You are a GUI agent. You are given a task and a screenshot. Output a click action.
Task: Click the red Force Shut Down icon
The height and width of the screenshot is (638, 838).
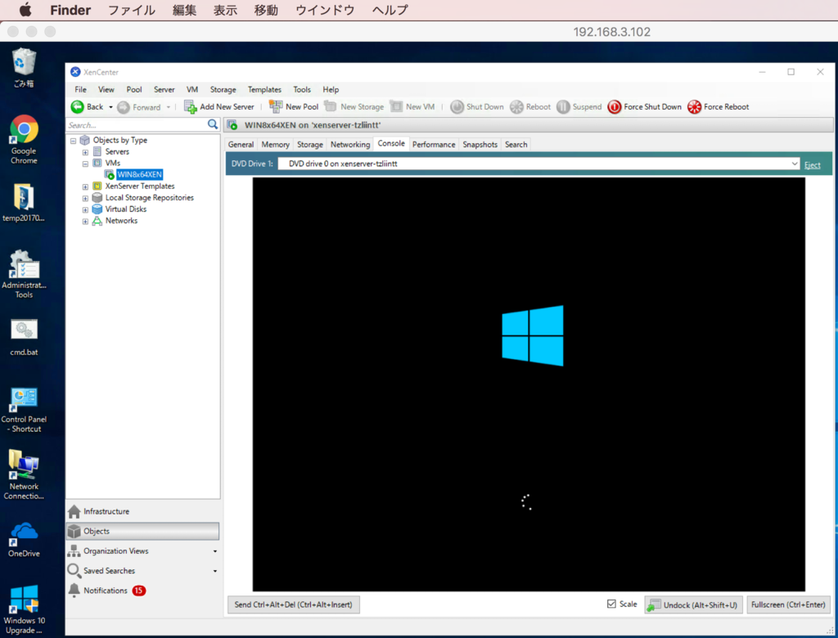click(x=615, y=107)
